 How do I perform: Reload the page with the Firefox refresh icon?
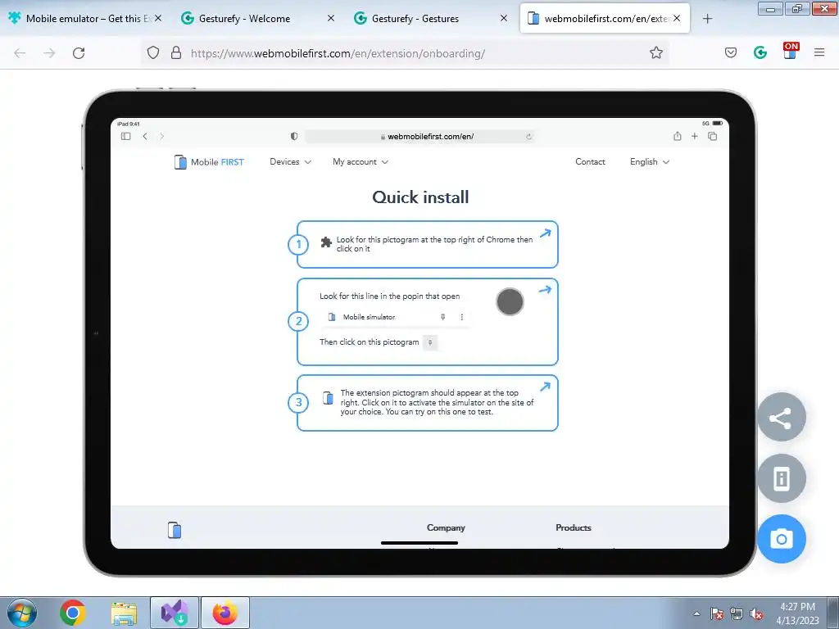point(79,53)
